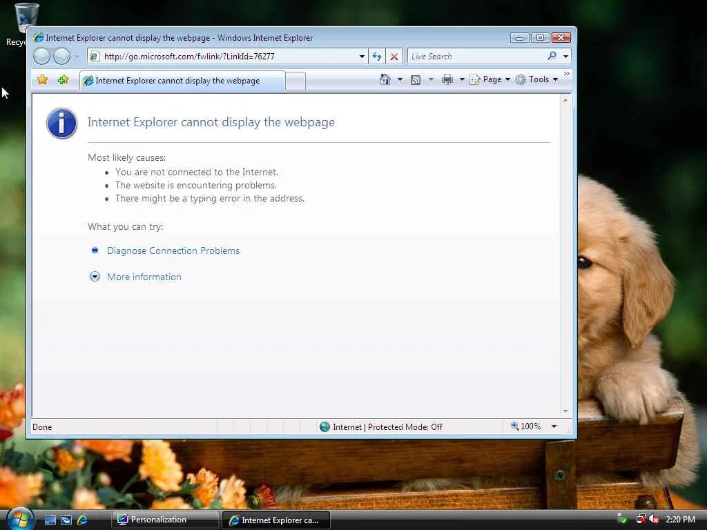Click 'Most likely causes:' text

tap(127, 158)
